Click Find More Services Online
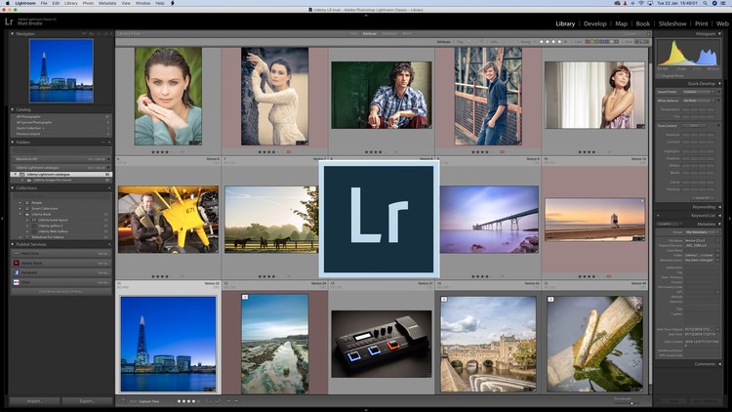Viewport: 732px width, 412px height. (61, 292)
